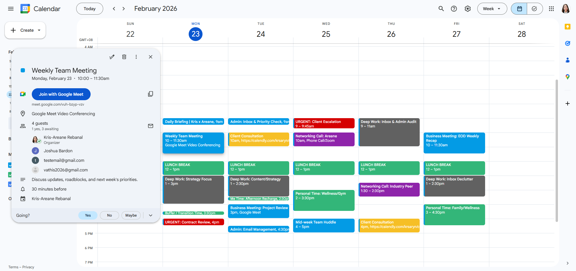
Task: Copy the Google Meet link
Action: point(151,94)
